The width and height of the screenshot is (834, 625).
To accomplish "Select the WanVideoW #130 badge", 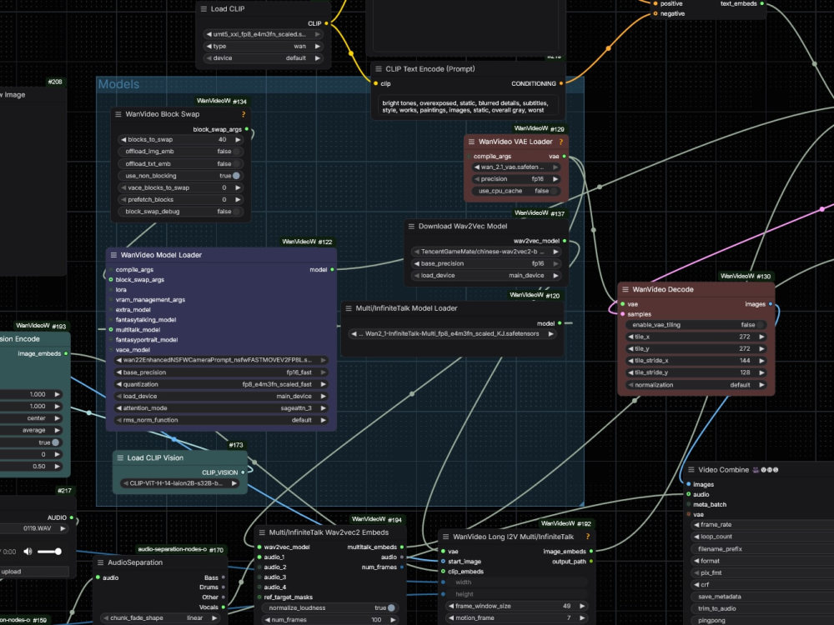I will pos(746,277).
